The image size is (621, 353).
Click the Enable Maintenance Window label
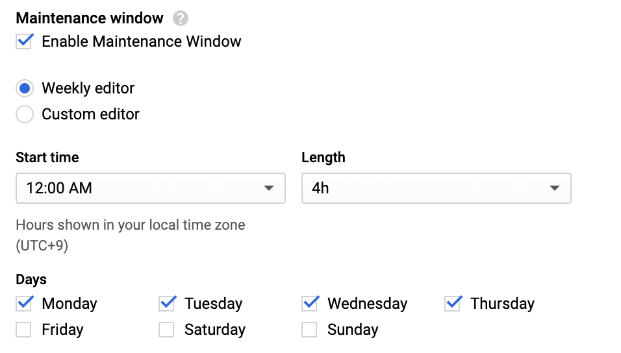click(x=142, y=42)
